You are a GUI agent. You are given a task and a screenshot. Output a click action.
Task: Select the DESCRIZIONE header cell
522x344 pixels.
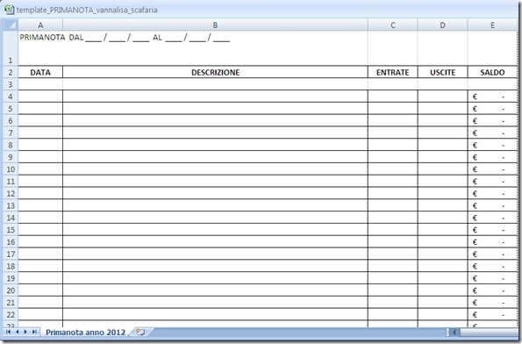(x=215, y=72)
